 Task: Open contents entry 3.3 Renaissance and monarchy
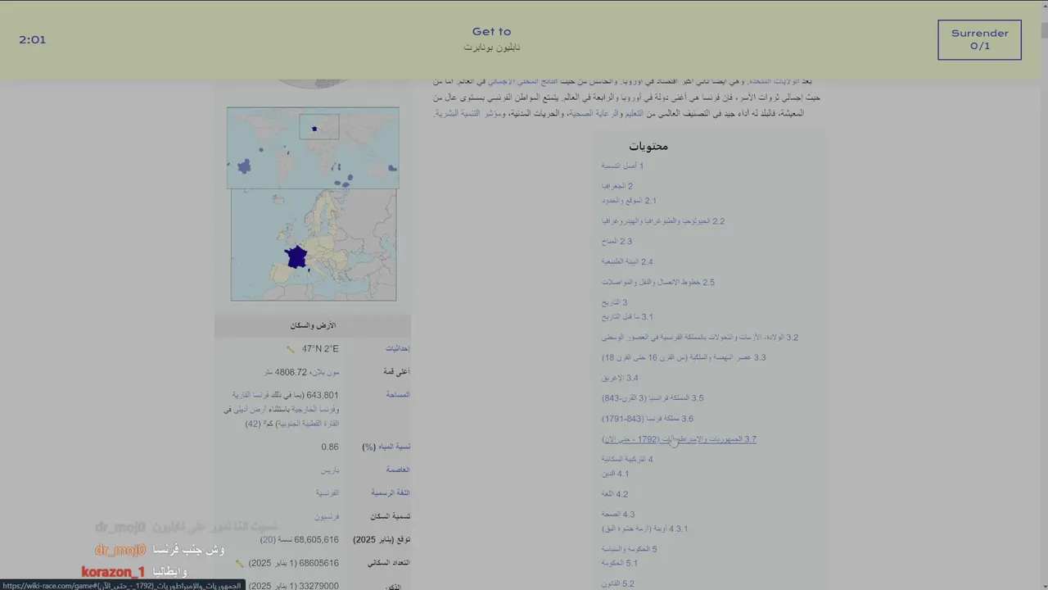click(684, 358)
